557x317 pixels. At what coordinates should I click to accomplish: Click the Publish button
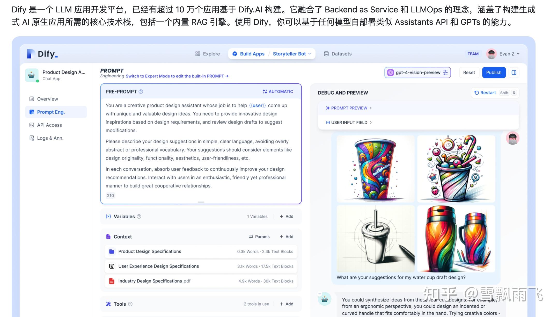(x=494, y=73)
